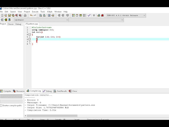This screenshot has width=169, height=127.
Task: Click the Go to line icon
Action: [x=53, y=15]
